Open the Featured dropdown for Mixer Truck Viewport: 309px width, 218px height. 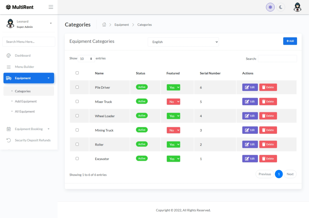click(x=173, y=102)
